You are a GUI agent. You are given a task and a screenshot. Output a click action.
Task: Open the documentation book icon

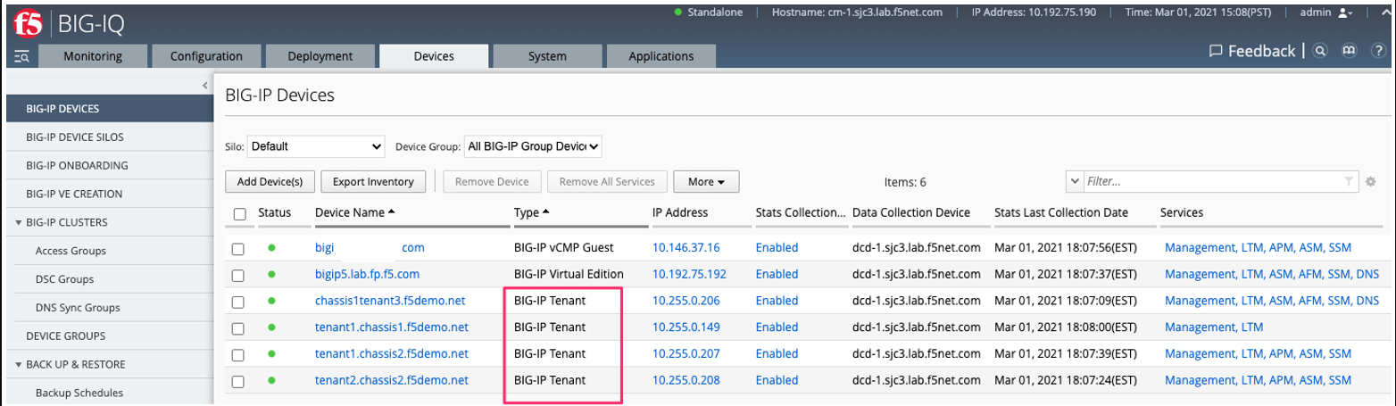click(x=1350, y=52)
